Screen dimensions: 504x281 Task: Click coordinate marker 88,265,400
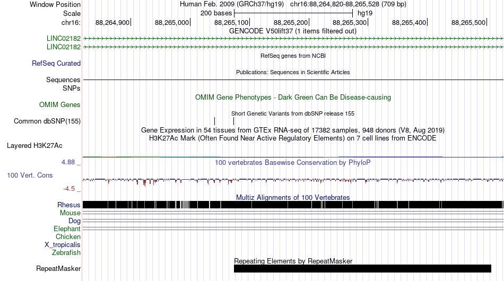[x=409, y=22]
